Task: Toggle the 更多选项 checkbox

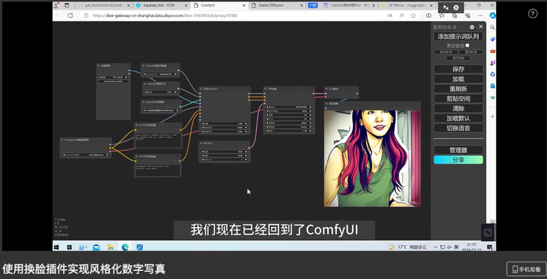Action: 467,45
